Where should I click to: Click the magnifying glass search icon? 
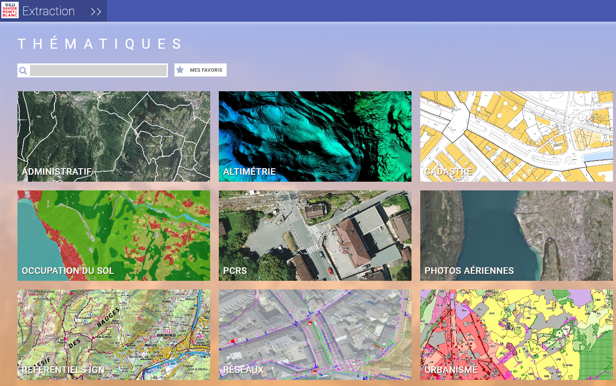(23, 70)
